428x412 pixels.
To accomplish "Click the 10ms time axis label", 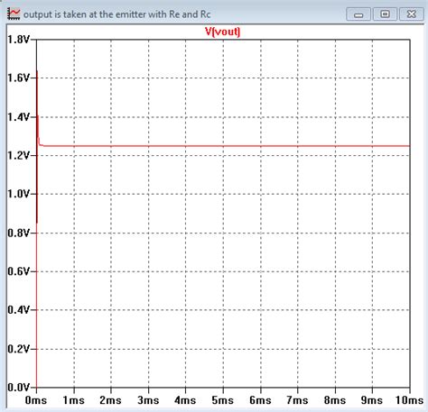I will coord(409,400).
